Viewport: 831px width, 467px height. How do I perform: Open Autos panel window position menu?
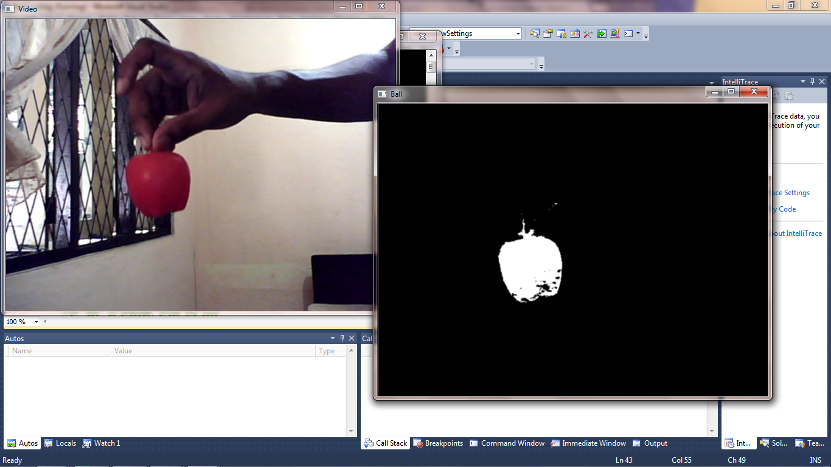(333, 338)
